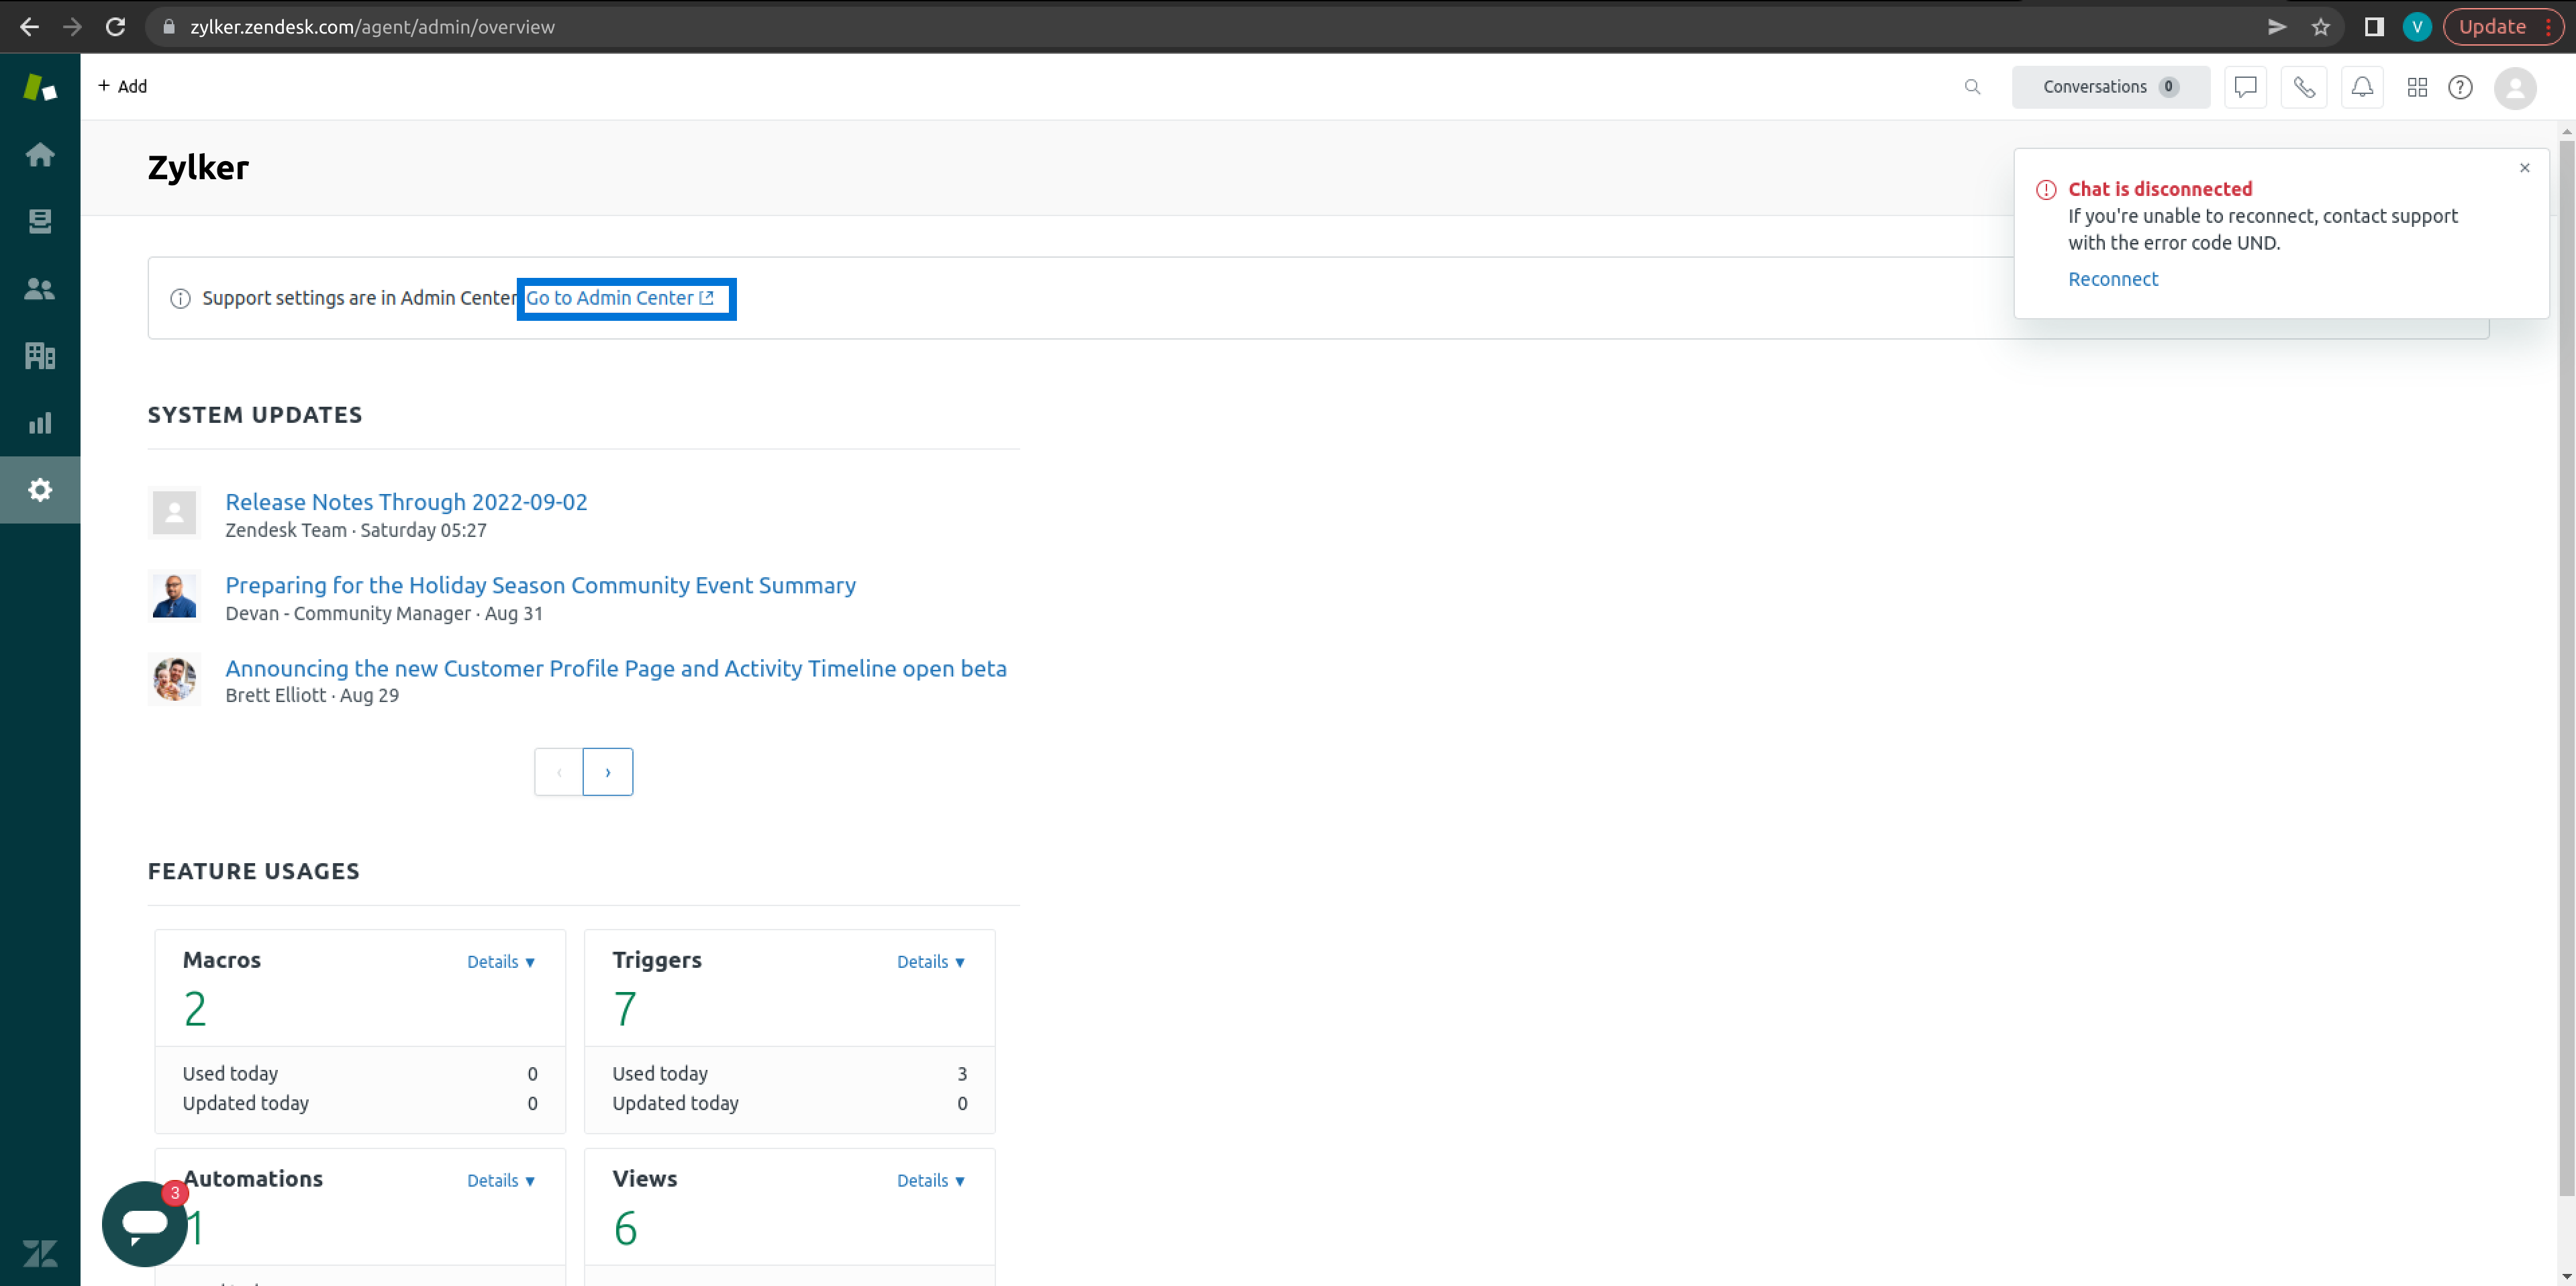Open the Home dashboard from the sidebar
This screenshot has height=1286, width=2576.
(x=40, y=154)
